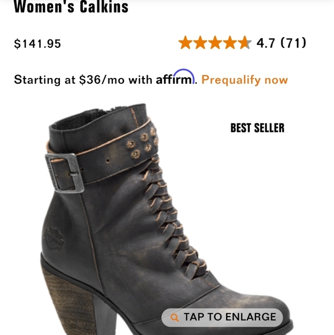Image resolution: width=334 pixels, height=335 pixels.
Task: Click the studded rivets on the boot strap
Action: coord(142,143)
